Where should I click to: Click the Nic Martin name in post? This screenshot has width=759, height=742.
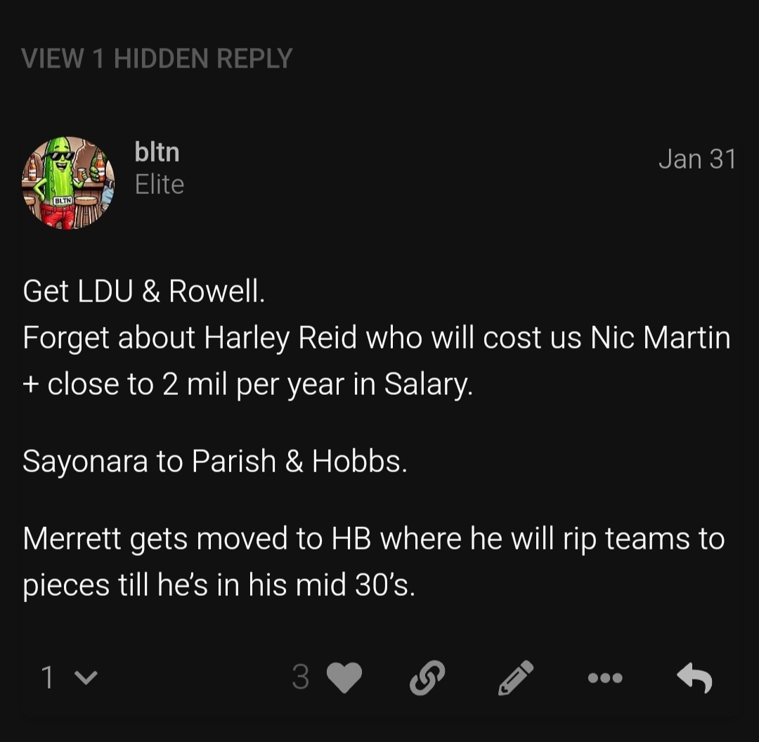[x=660, y=337]
